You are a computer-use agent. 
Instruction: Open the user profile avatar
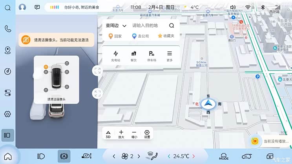pos(22,7)
